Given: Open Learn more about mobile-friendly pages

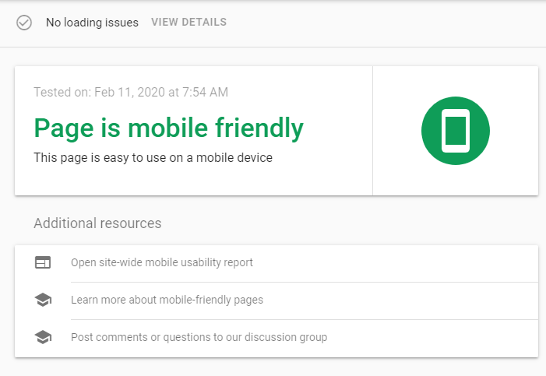Looking at the screenshot, I should click(167, 300).
